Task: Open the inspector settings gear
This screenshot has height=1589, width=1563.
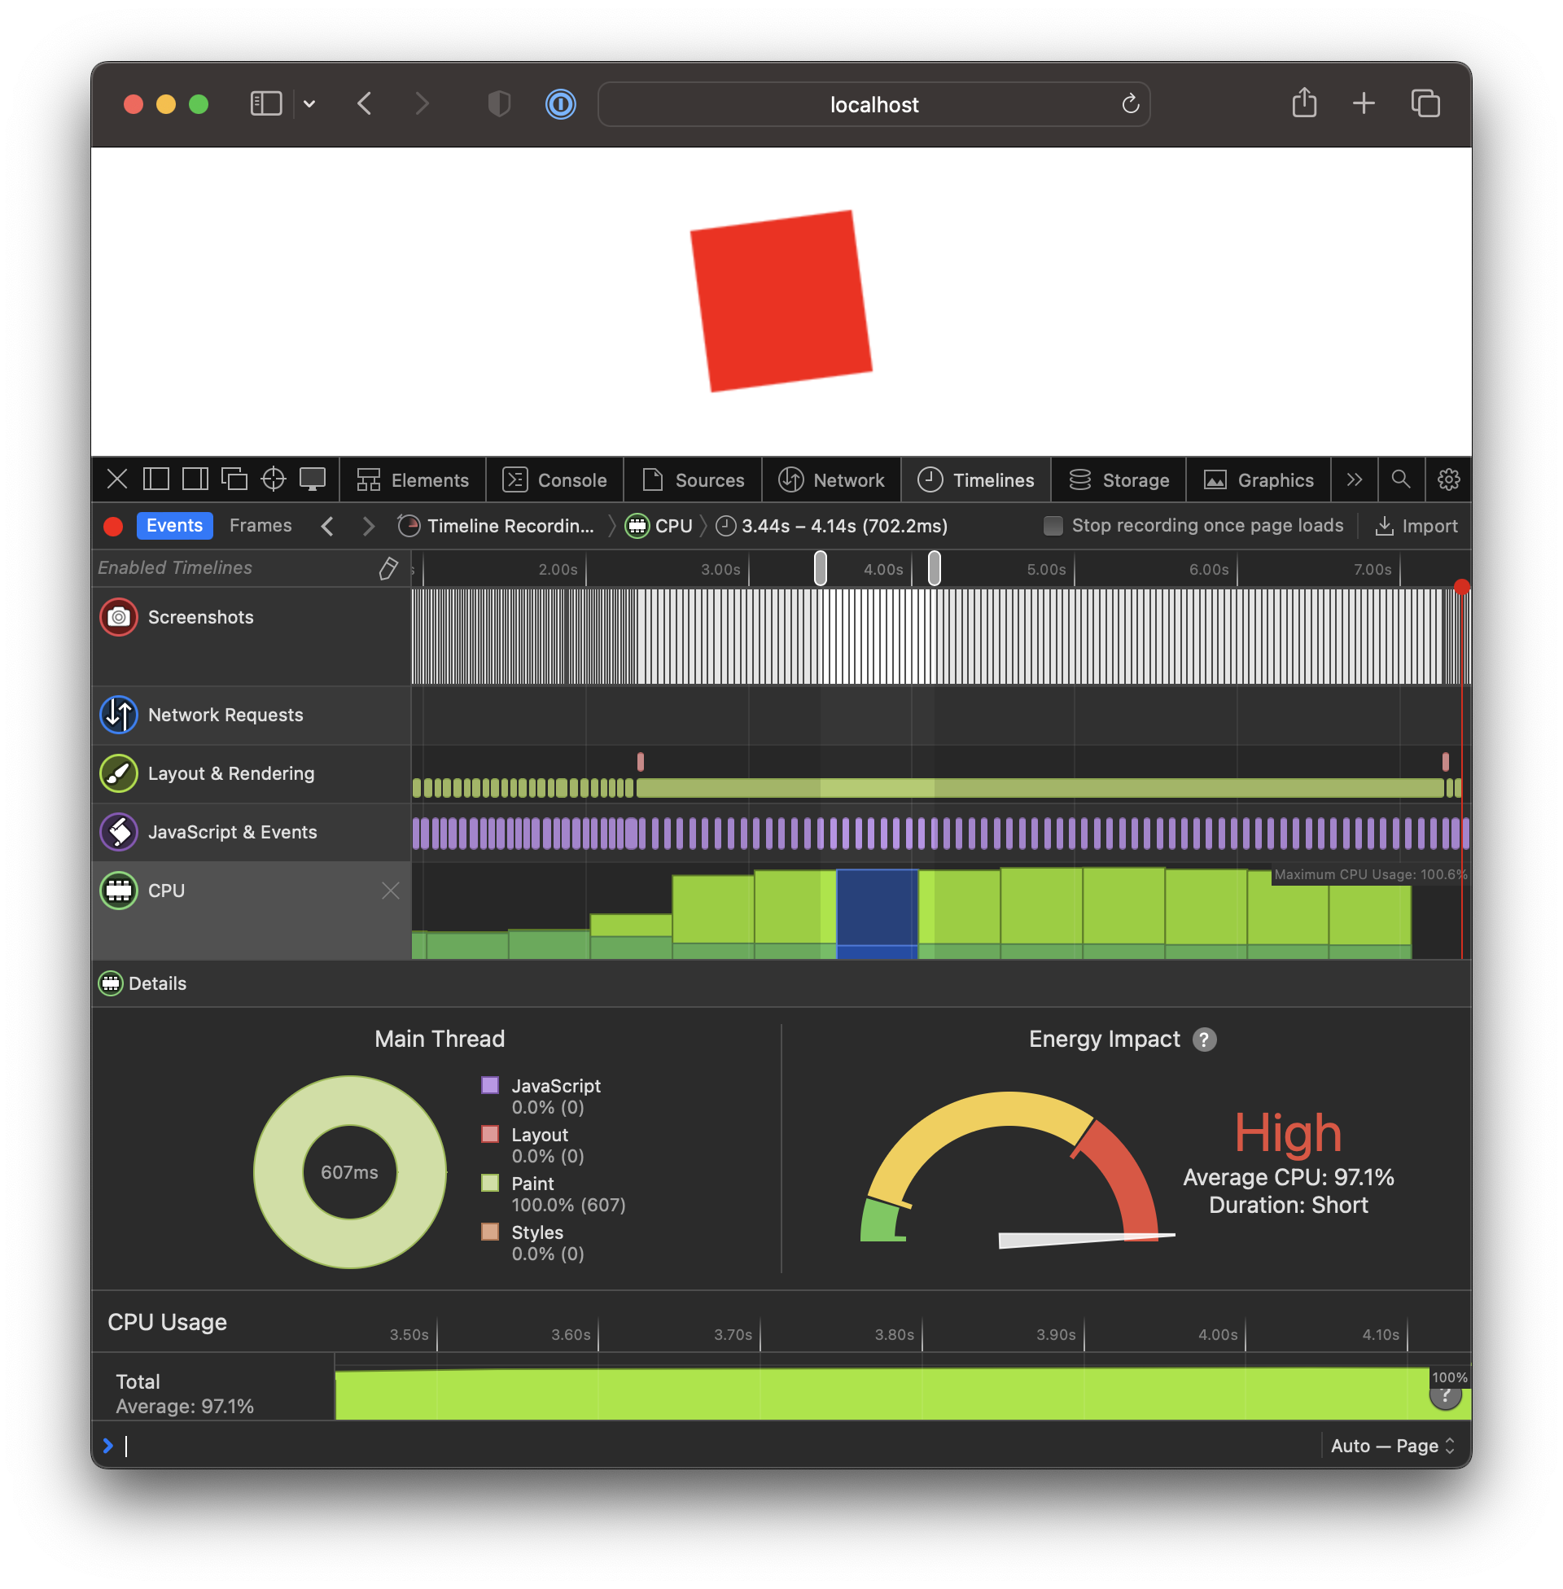Action: click(x=1448, y=480)
